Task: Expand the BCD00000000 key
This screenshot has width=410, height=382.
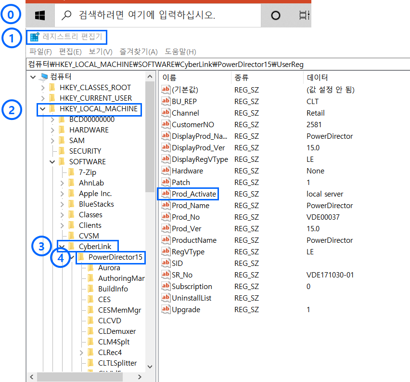Action: [x=52, y=119]
